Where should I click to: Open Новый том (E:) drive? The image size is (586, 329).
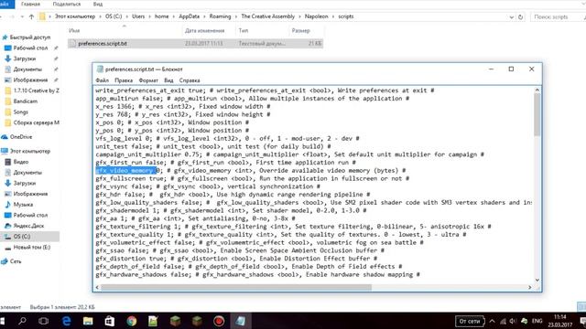point(32,248)
